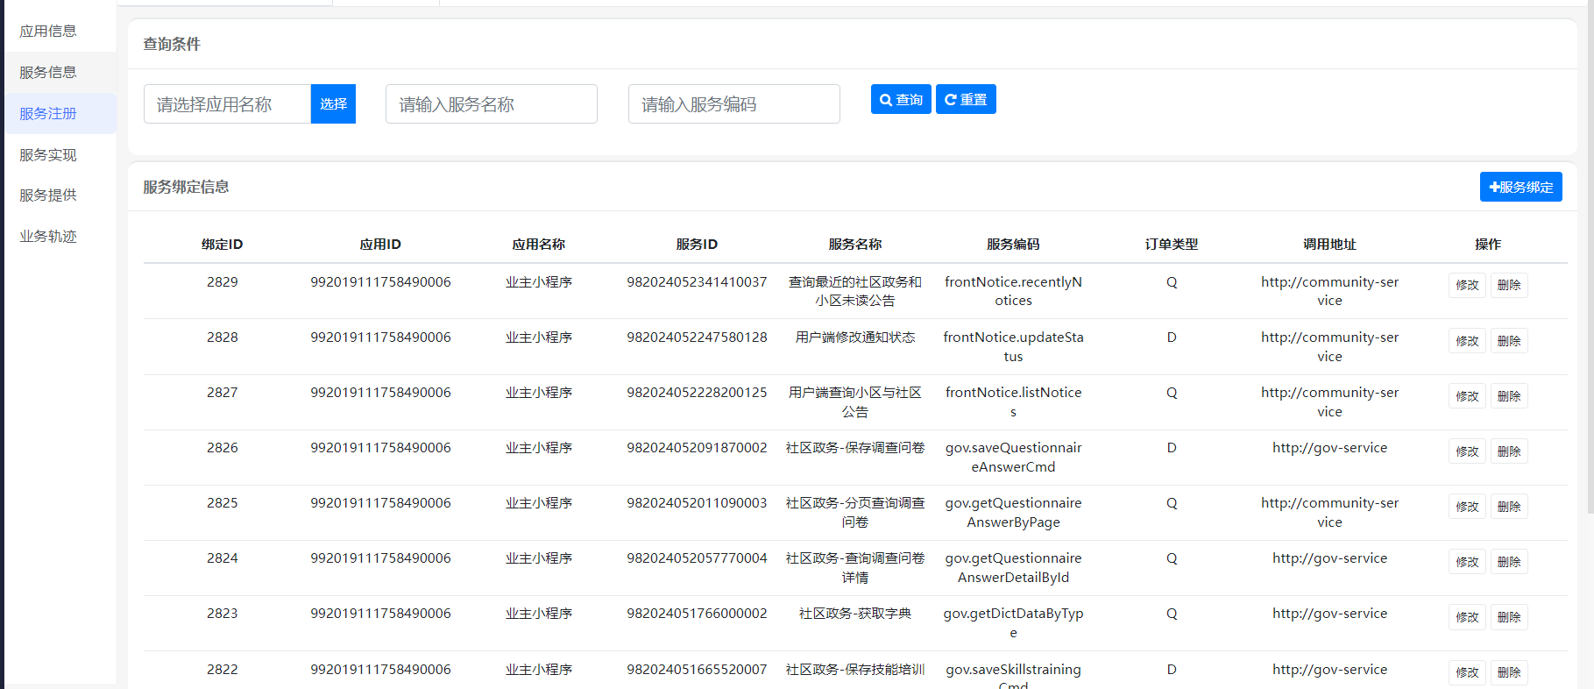
Task: Open 应用信息 in the sidebar
Action: [x=48, y=31]
